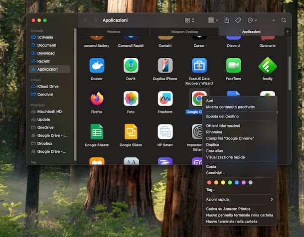Screen dimensions: 304x237
Task: Add a new Finder tab with plus
Action: click(288, 32)
